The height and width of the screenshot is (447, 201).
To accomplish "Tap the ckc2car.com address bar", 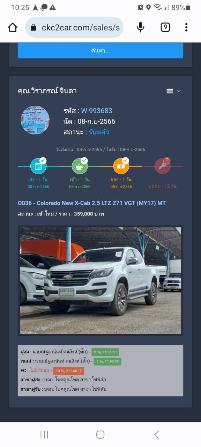I will 74,27.
